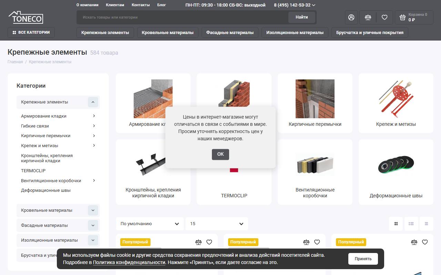The width and height of the screenshot is (441, 275).
Task: Go to Главная breadcrumb
Action: 15,62
